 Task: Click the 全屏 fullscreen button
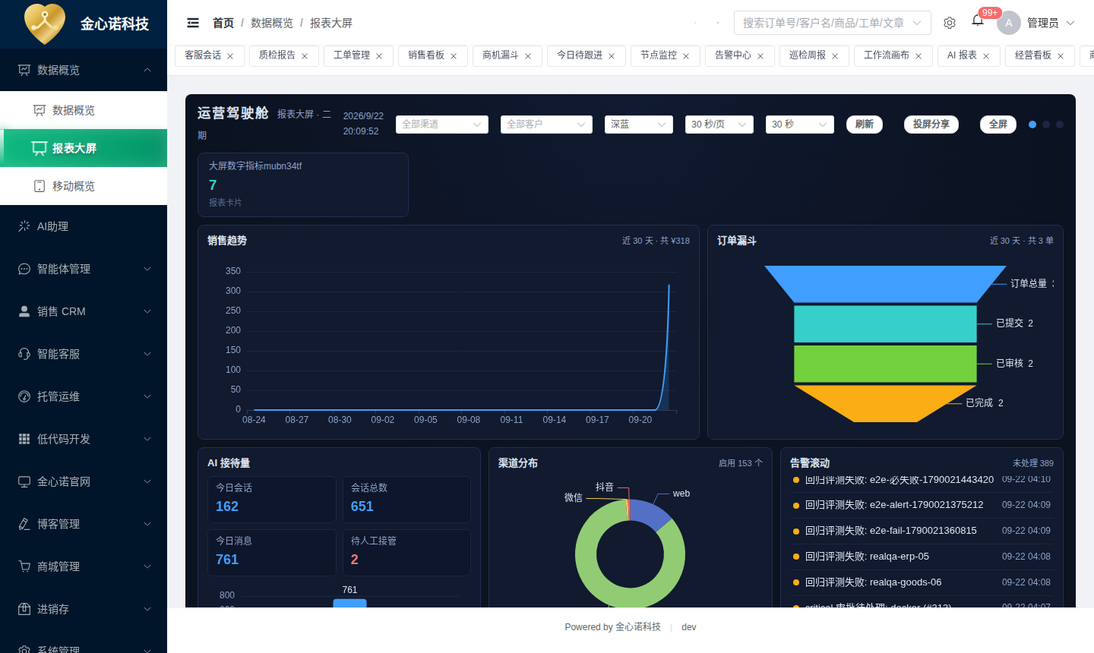pyautogui.click(x=998, y=125)
